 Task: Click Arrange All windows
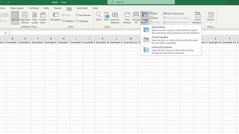(136, 17)
